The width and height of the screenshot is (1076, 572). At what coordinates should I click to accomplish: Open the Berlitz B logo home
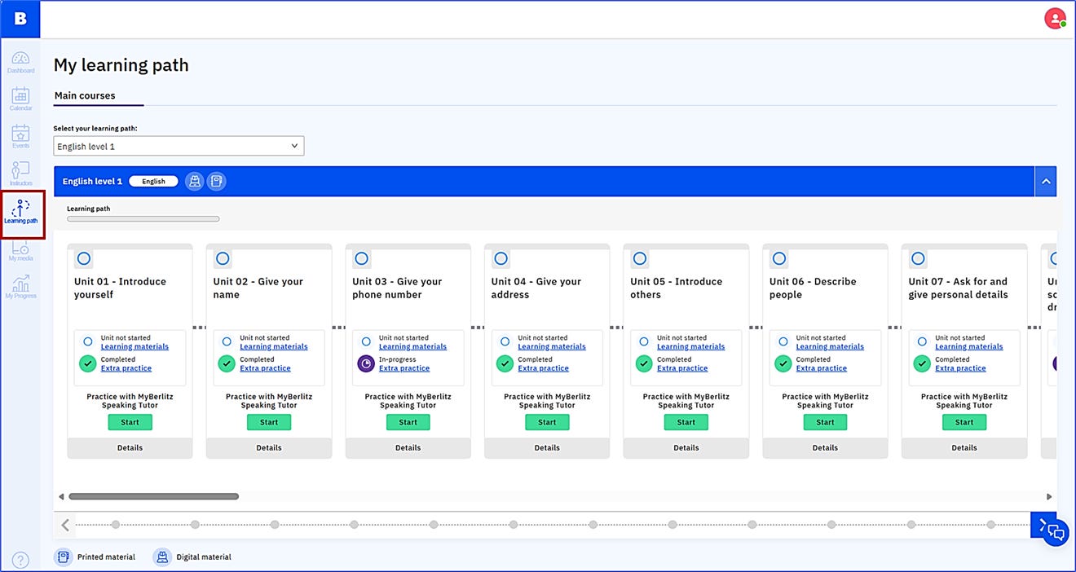20,19
